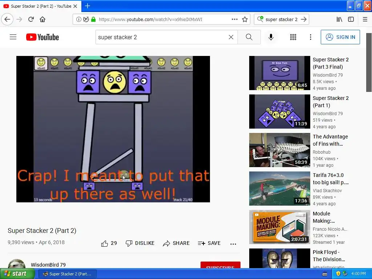Screen dimensions: 372x279
Task: Close the Super Stacker 2 browser tab
Action: tap(75, 6)
